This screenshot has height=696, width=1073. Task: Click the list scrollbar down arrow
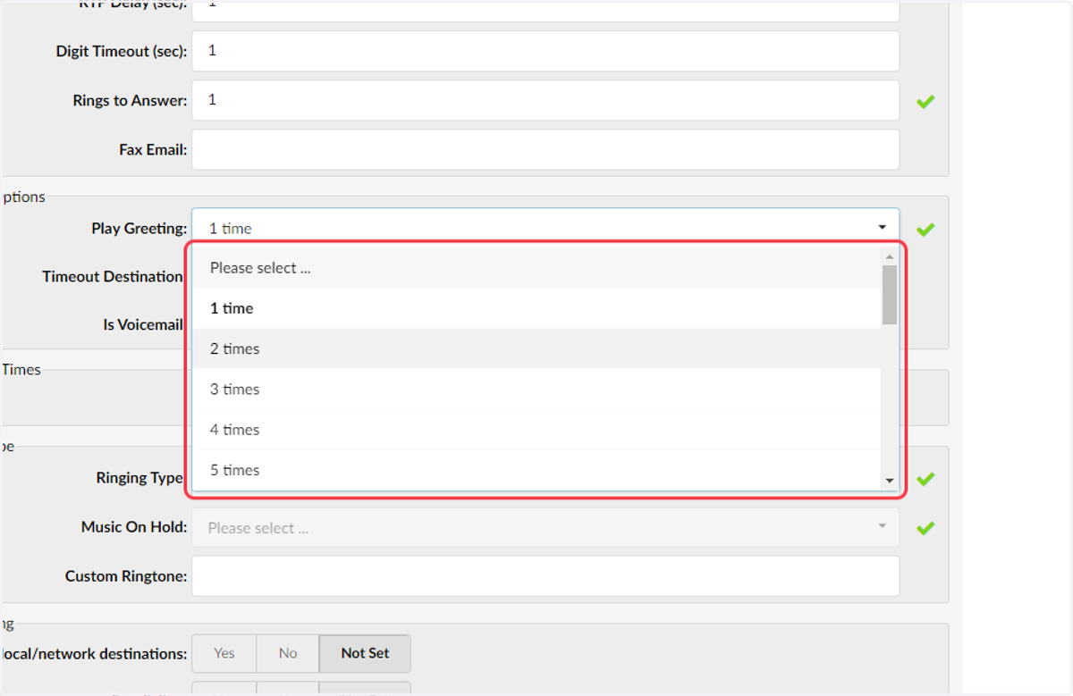[x=890, y=481]
